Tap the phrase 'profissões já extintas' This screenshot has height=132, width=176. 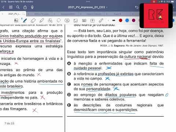(115, 74)
